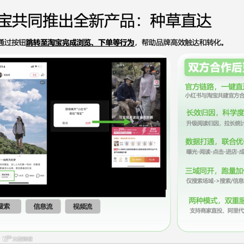
Task: Tap the 收藏 favorite star icon in Taobao bar
Action: [x=126, y=160]
